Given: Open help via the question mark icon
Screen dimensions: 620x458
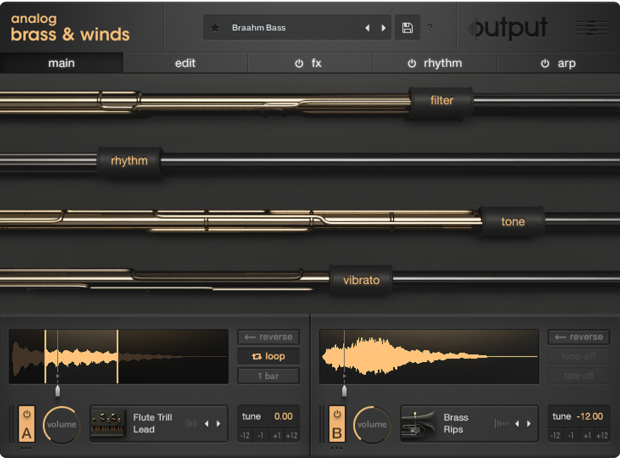Looking at the screenshot, I should pos(430,28).
